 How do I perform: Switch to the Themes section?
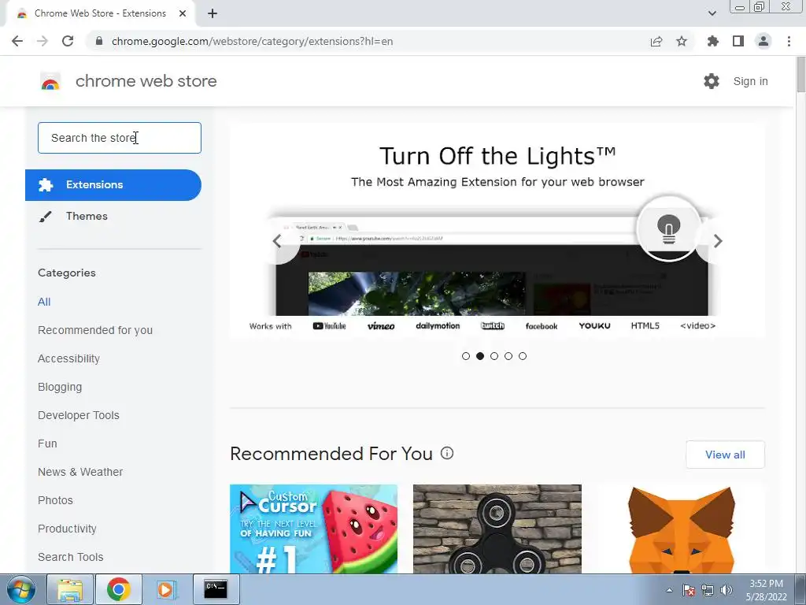tap(87, 216)
